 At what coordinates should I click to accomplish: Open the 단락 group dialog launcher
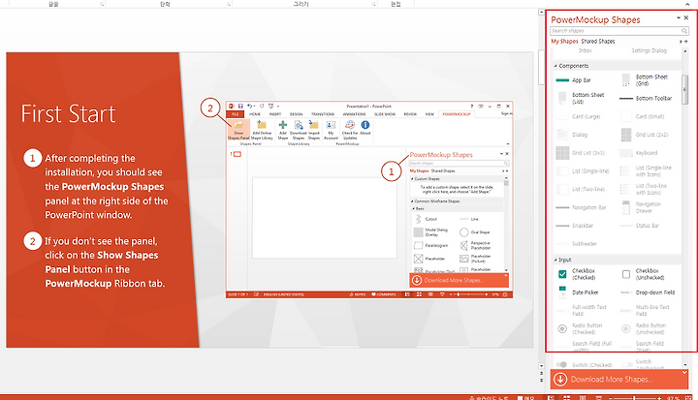pyautogui.click(x=229, y=5)
